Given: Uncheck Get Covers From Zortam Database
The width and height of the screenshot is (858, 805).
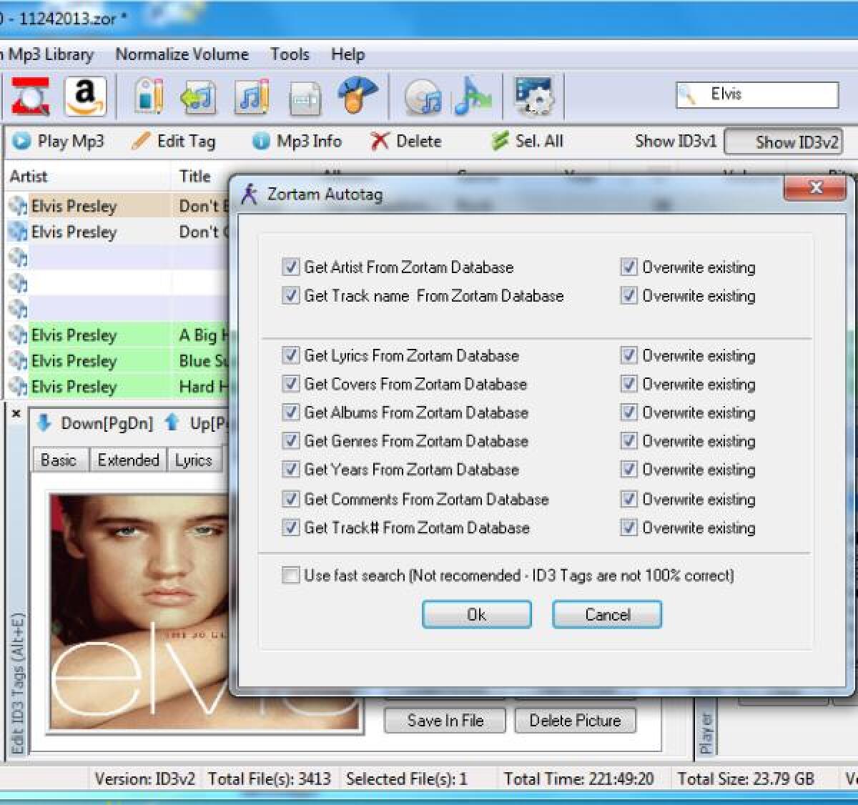Looking at the screenshot, I should click(x=290, y=384).
